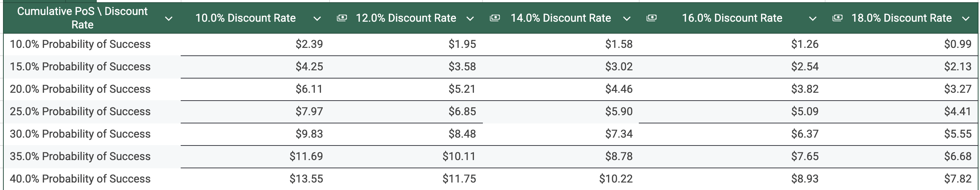Screen dimensions: 980x190
Task: Open Cumulative PoS column dropdown arrow
Action: (x=169, y=19)
